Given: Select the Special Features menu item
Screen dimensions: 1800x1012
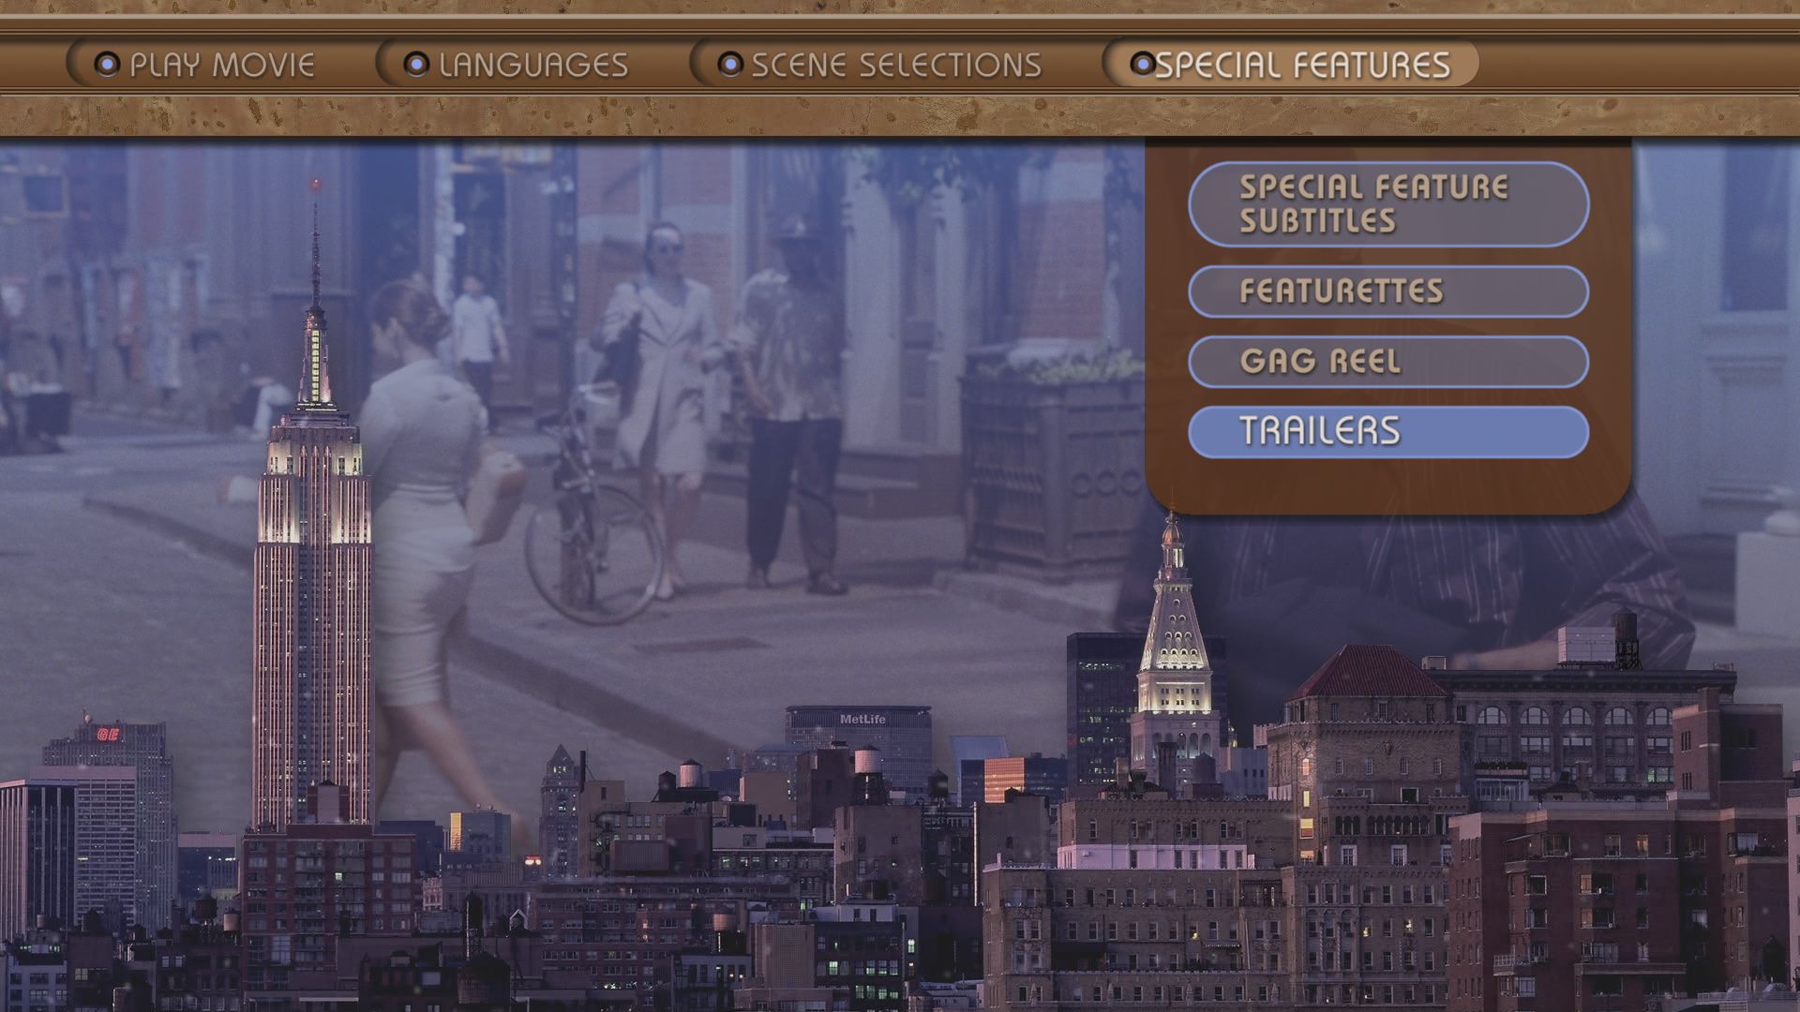Looking at the screenshot, I should [1291, 64].
